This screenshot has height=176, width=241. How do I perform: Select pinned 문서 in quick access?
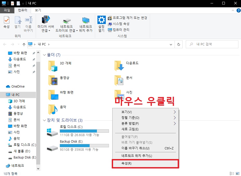pyautogui.click(x=14, y=65)
